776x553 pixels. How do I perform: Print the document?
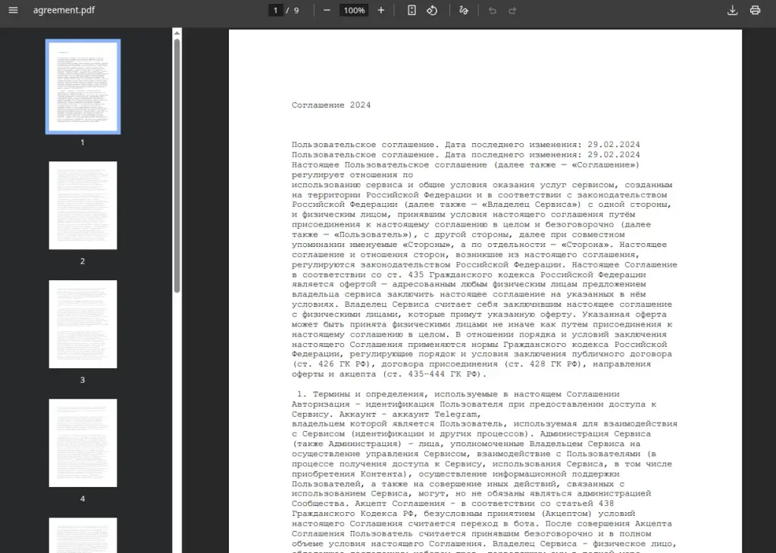(755, 10)
